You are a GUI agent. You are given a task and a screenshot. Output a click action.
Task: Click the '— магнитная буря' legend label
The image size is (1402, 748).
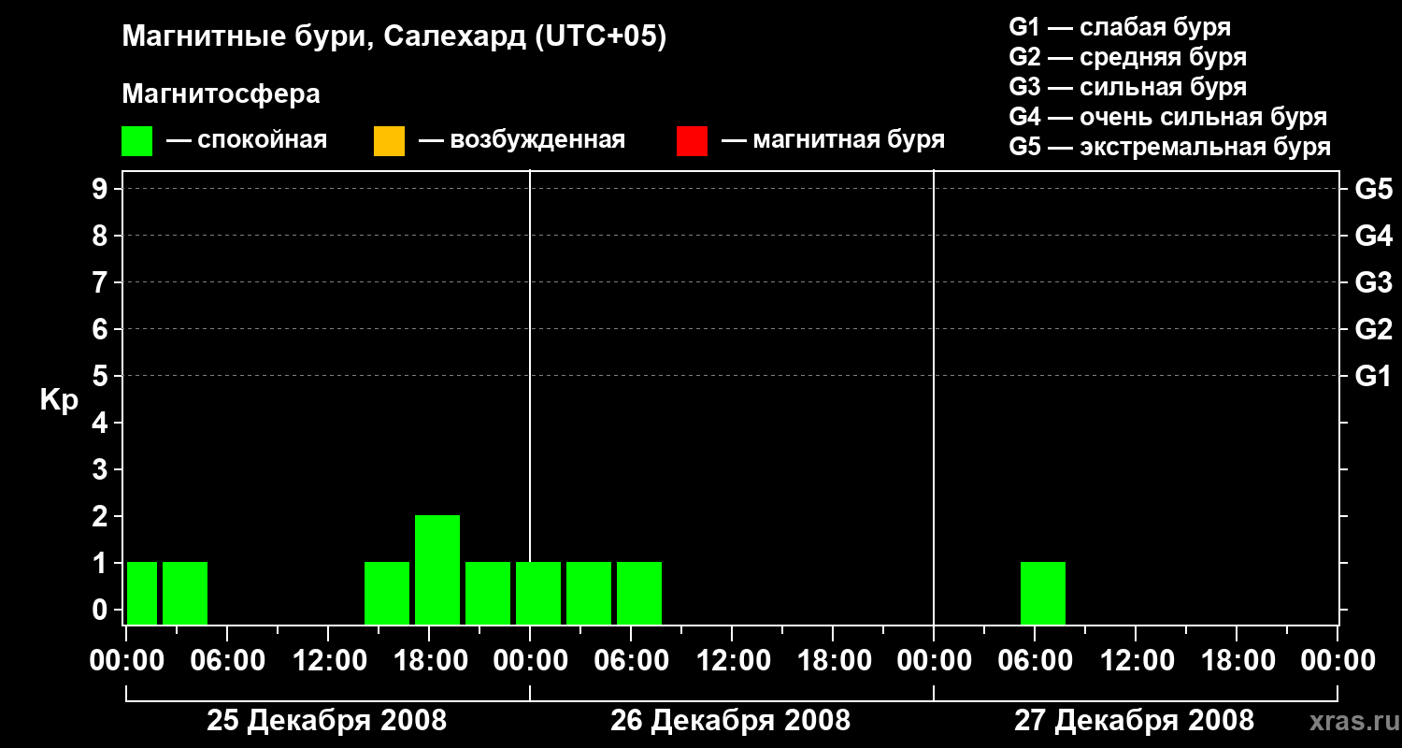point(834,141)
